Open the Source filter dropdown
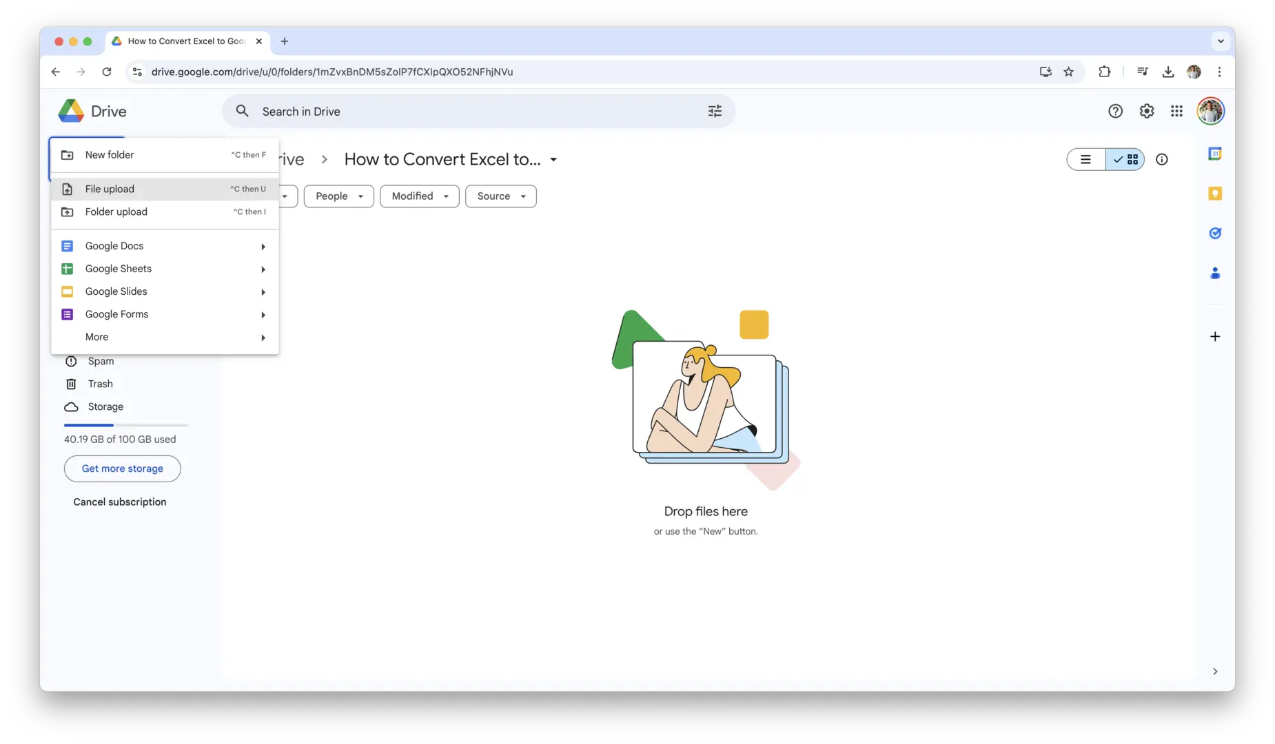Screen dimensions: 1275x744 click(500, 196)
